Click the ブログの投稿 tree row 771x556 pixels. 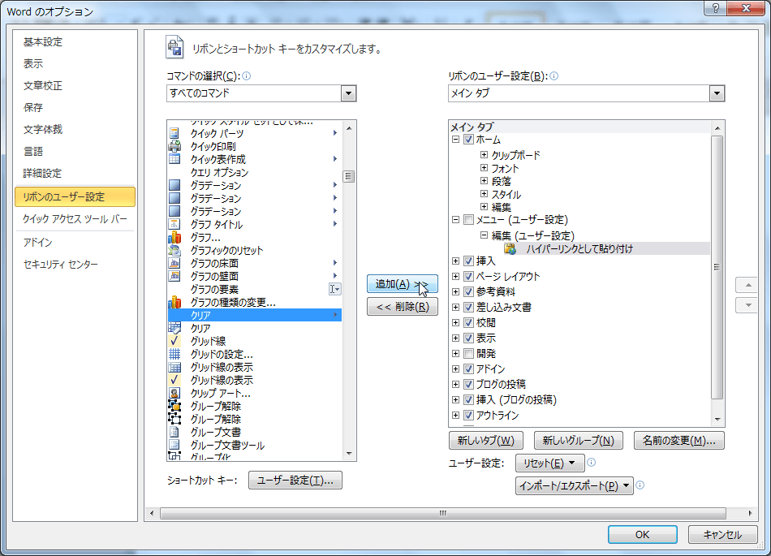point(501,384)
